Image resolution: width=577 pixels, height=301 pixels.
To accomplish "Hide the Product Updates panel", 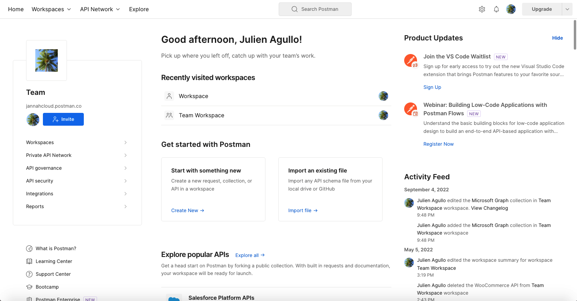I will (x=557, y=38).
